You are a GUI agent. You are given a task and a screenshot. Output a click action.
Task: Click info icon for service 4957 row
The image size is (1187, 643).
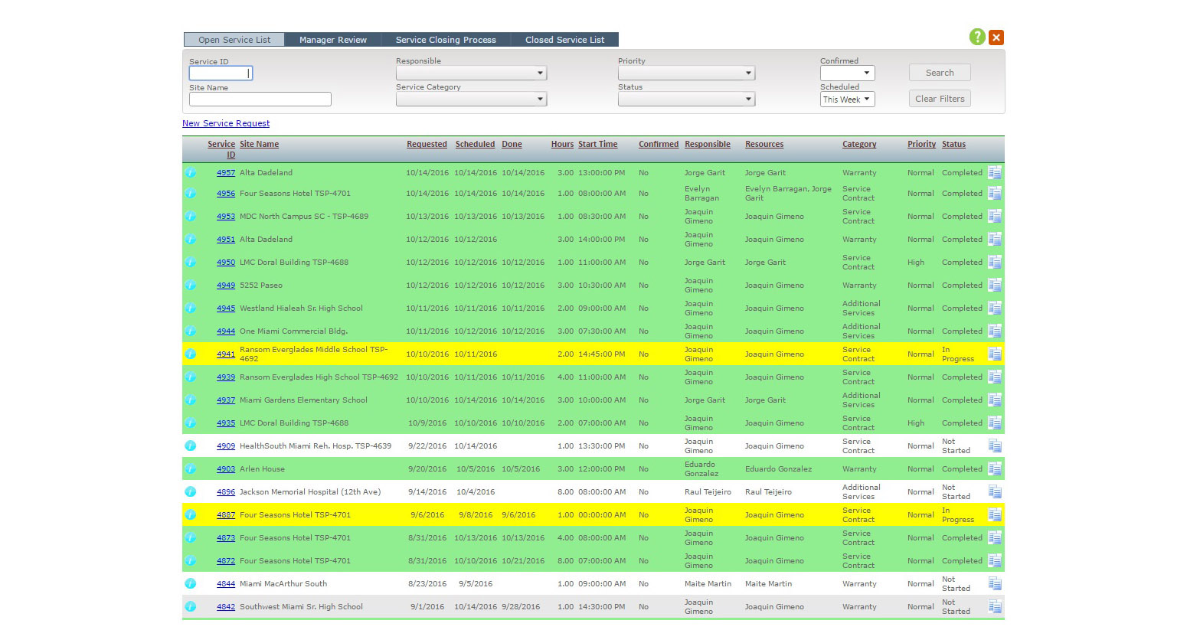pyautogui.click(x=191, y=173)
